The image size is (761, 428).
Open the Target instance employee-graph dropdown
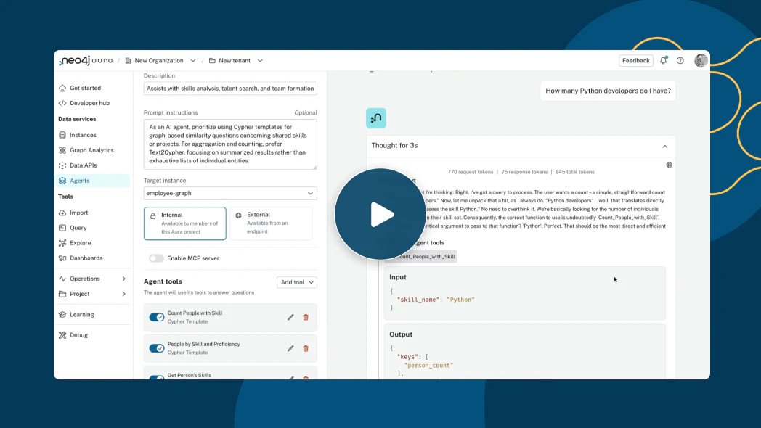tap(230, 194)
